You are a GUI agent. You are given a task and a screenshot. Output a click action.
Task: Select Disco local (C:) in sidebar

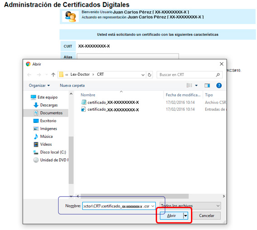53,152
